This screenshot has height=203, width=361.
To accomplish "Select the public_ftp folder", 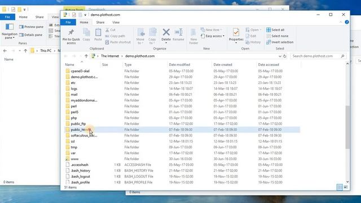I will [x=78, y=124].
